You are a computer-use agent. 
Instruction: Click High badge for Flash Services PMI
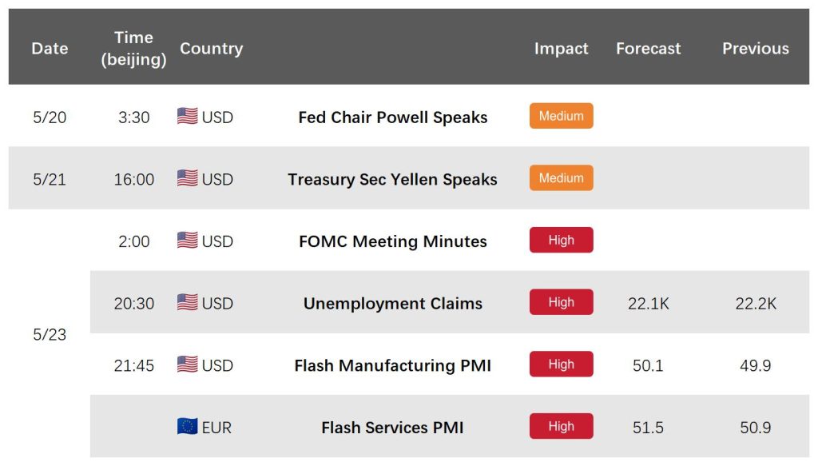pyautogui.click(x=562, y=426)
